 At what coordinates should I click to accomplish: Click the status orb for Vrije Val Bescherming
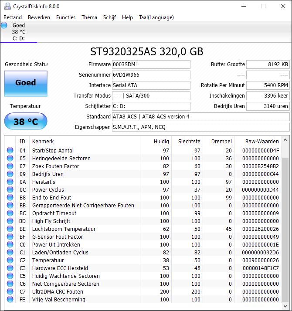pyautogui.click(x=10, y=300)
